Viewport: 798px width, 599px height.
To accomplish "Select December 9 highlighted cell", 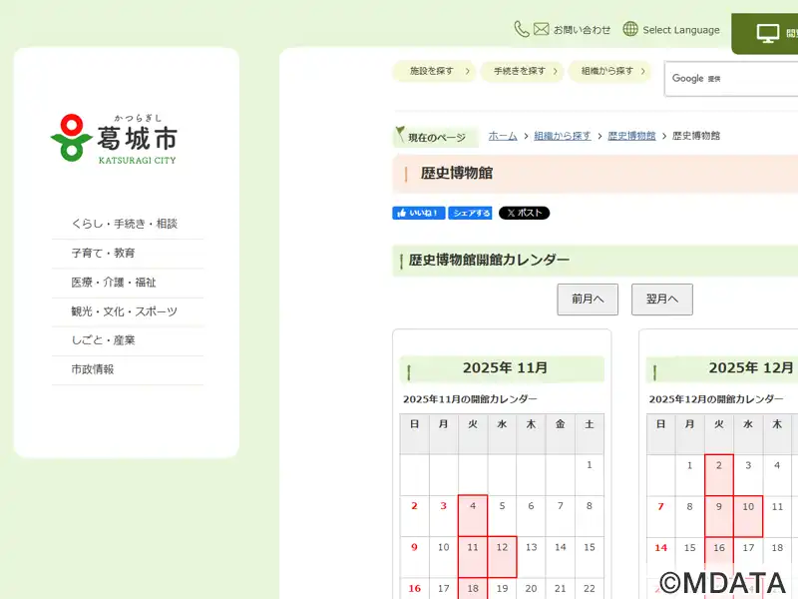I will 719,516.
